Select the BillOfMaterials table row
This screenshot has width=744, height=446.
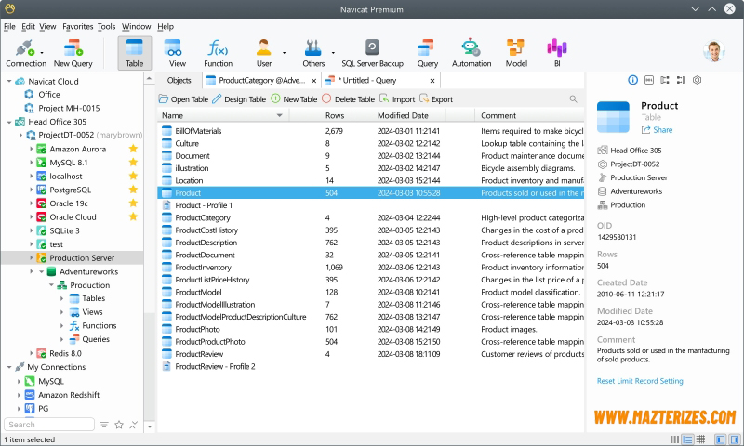pos(370,131)
